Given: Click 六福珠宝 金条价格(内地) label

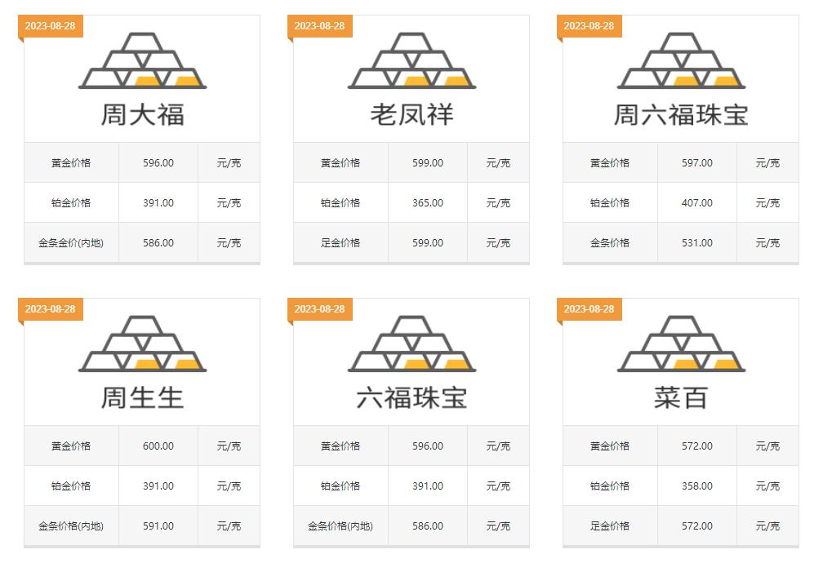Looking at the screenshot, I should [340, 525].
